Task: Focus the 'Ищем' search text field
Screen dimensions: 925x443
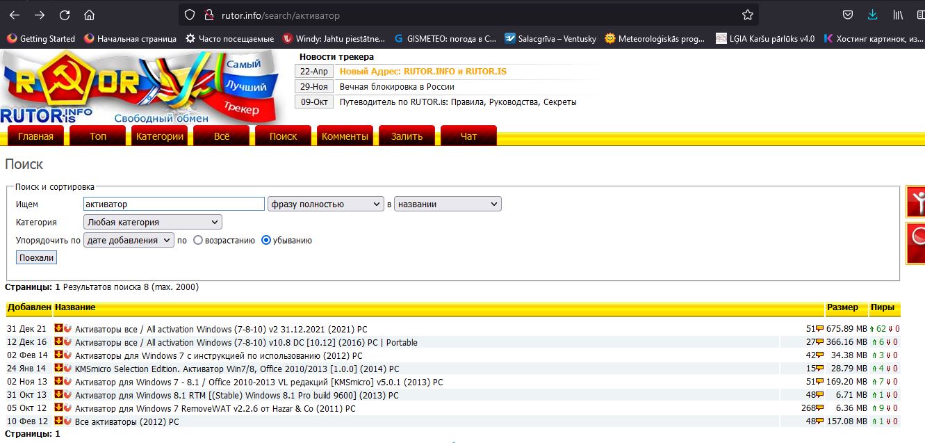Action: 174,204
